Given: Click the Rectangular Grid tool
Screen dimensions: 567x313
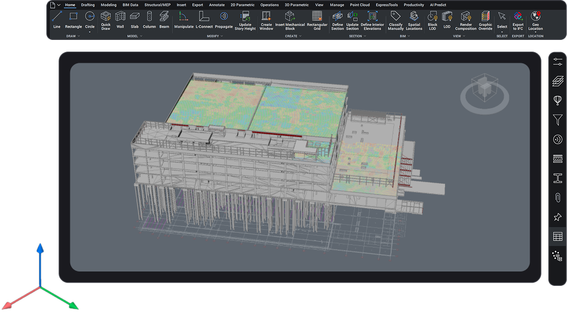Looking at the screenshot, I should coord(317,21).
